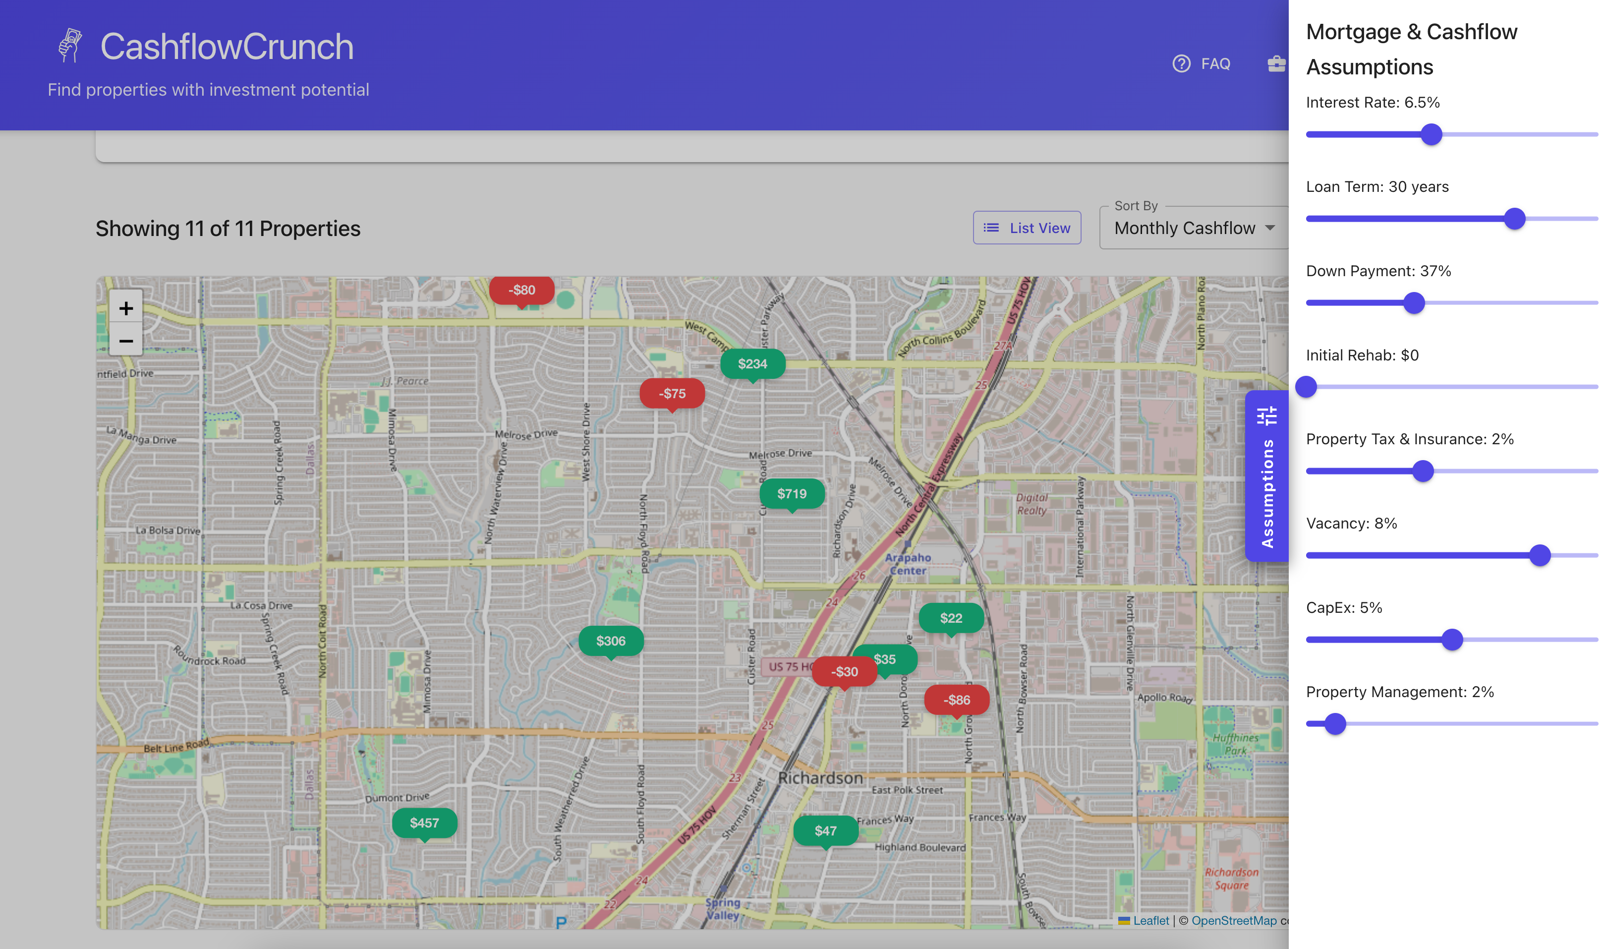Click the $457 green map marker
1606x949 pixels.
pos(424,823)
